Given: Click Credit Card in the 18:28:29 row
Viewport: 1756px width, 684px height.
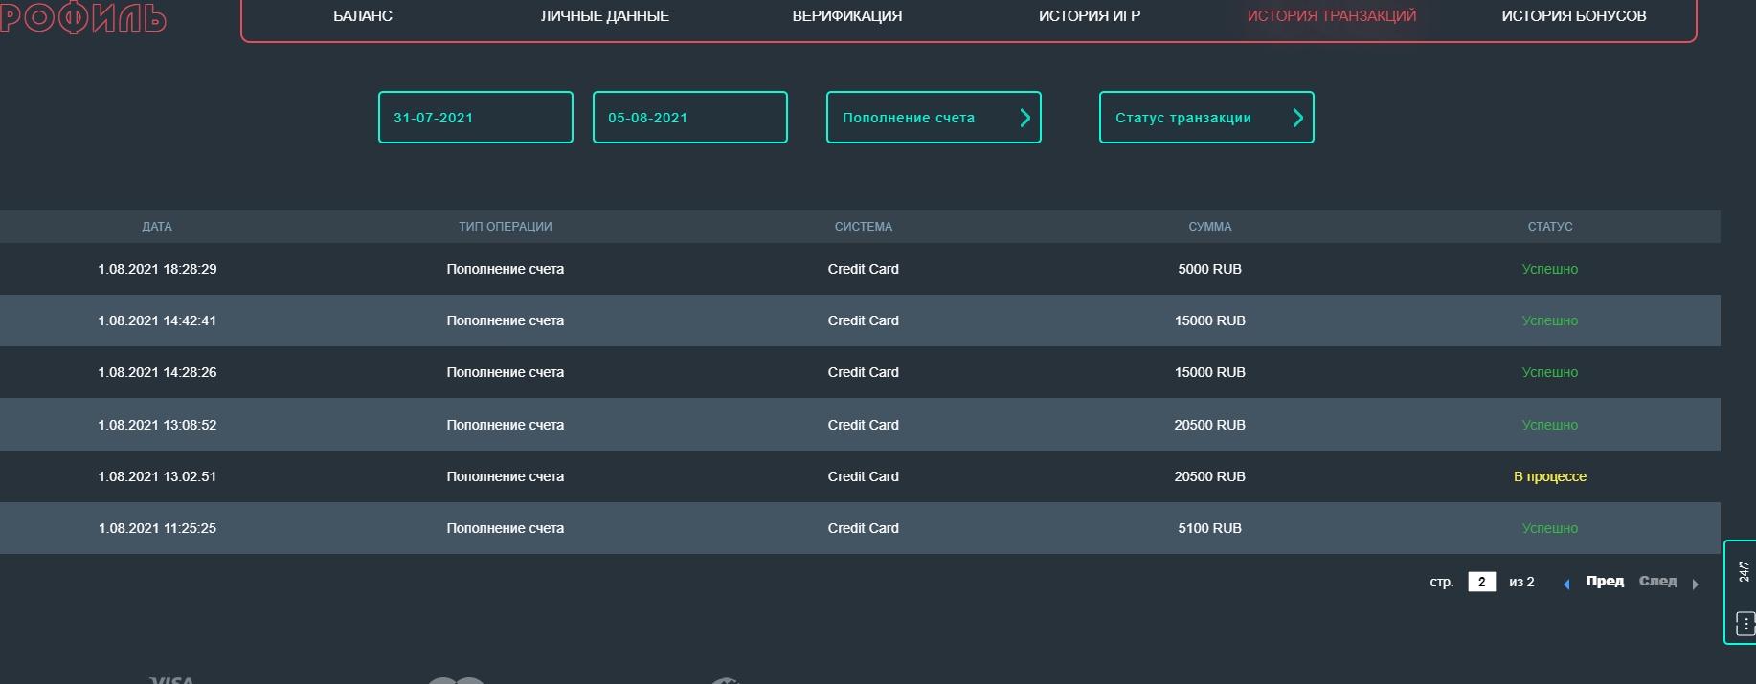Looking at the screenshot, I should pyautogui.click(x=864, y=269).
